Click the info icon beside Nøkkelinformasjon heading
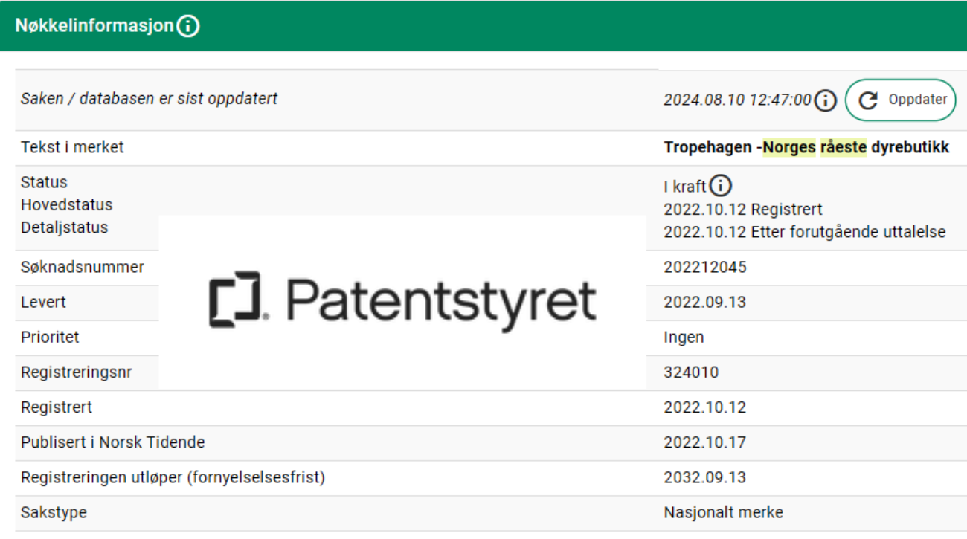Image resolution: width=967 pixels, height=539 pixels. point(189,26)
